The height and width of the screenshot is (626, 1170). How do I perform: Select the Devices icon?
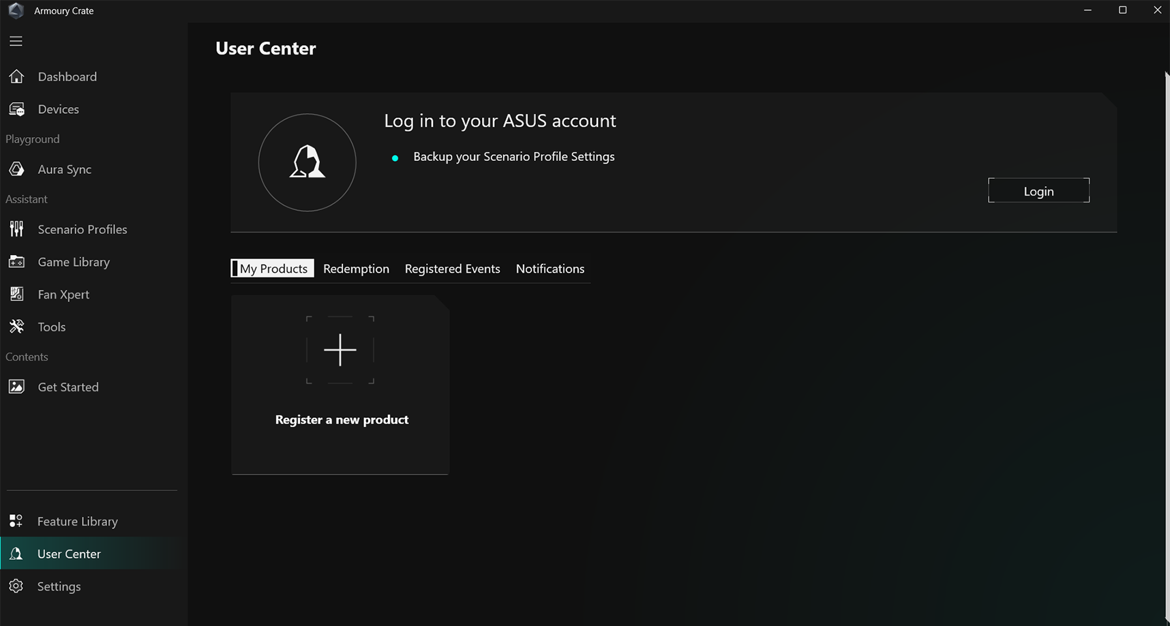(x=58, y=109)
